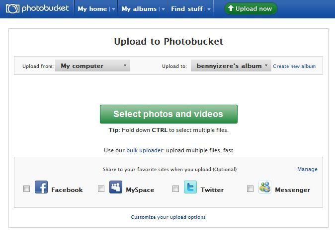The width and height of the screenshot is (335, 251).
Task: Open the Upload from My computer dropdown
Action: tap(92, 66)
